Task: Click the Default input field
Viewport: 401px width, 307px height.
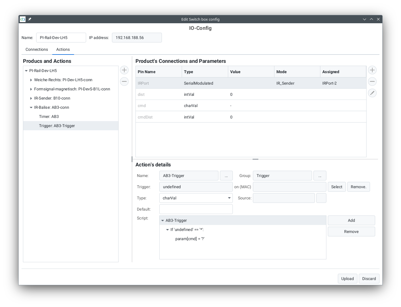Action: click(x=196, y=209)
